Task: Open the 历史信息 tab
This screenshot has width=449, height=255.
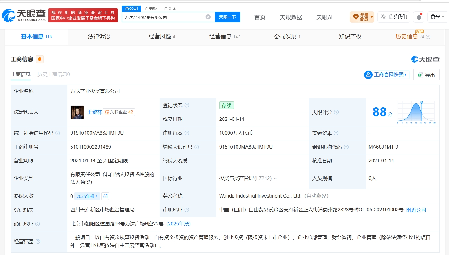Action: pyautogui.click(x=410, y=37)
